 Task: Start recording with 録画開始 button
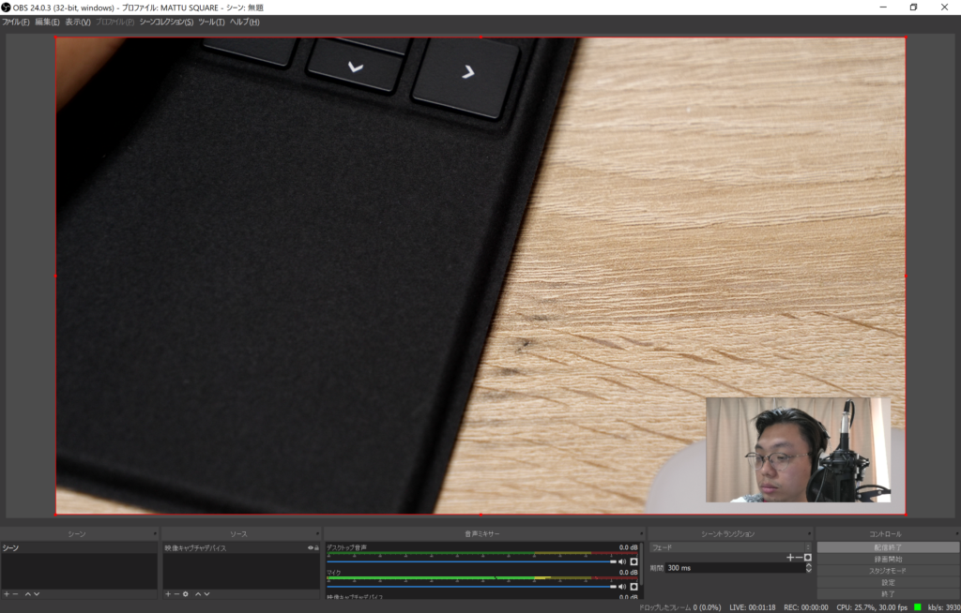point(888,560)
